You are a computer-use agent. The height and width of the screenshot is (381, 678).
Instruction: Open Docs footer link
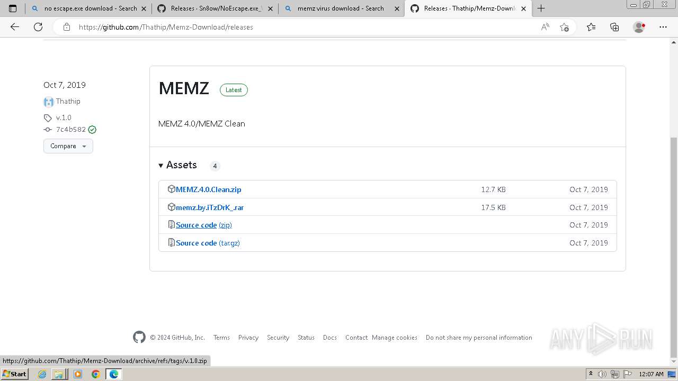tap(330, 338)
